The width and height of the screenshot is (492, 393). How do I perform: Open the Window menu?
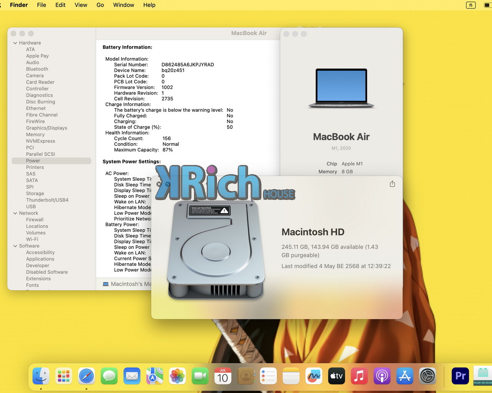point(124,5)
